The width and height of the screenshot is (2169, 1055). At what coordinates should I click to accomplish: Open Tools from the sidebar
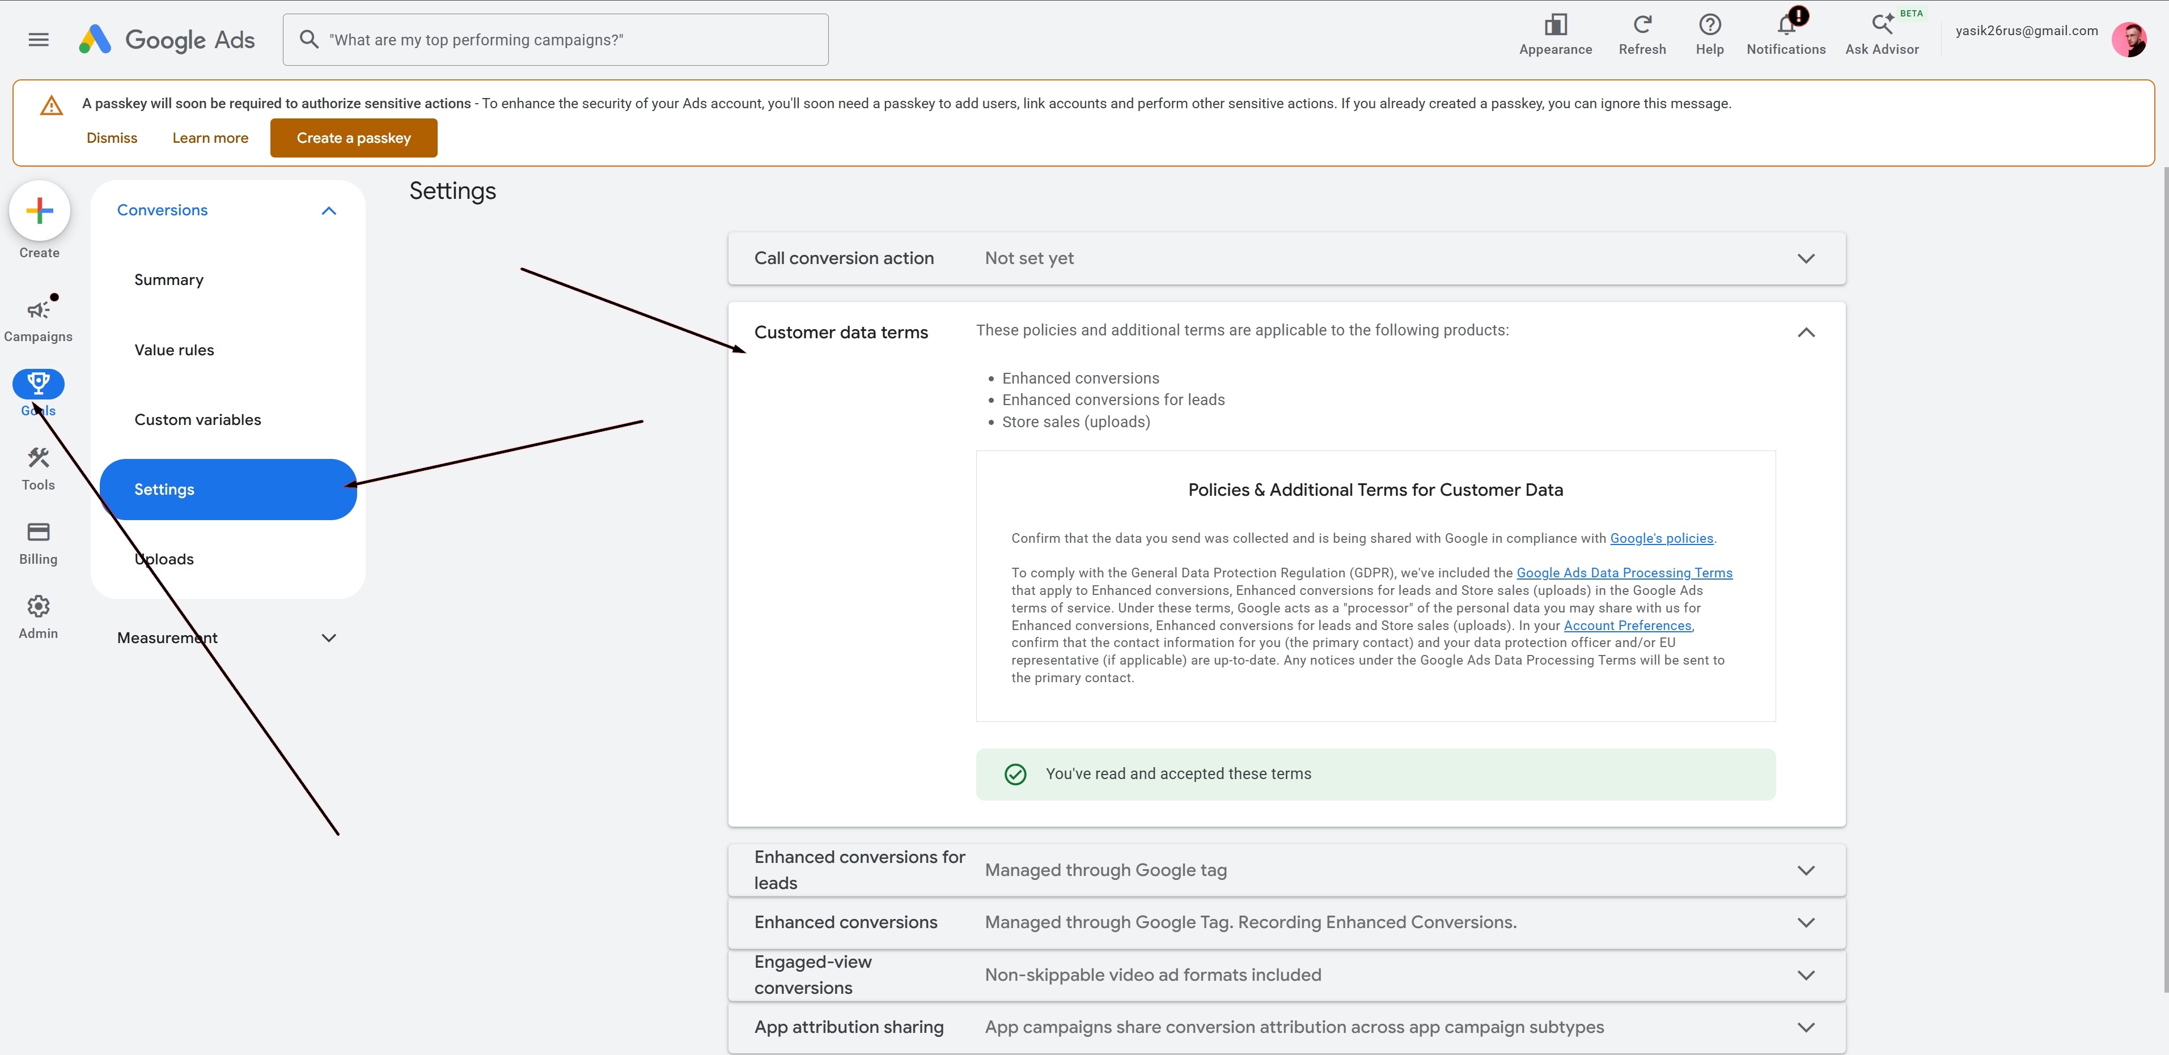pos(38,469)
